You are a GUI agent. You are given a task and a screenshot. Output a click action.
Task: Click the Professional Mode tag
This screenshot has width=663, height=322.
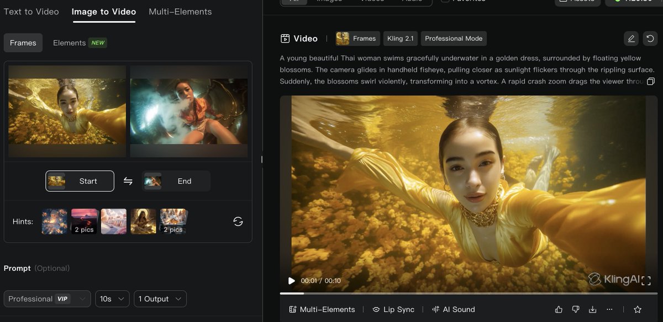(x=454, y=39)
